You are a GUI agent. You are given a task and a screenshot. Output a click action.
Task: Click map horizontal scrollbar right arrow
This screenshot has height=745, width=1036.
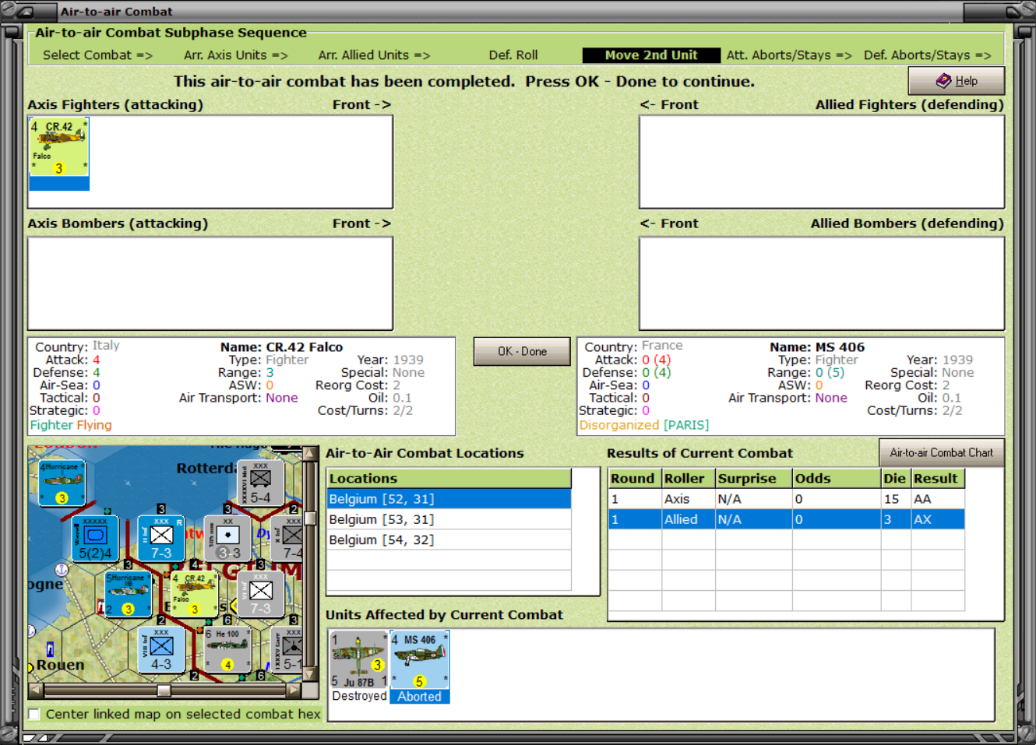click(x=294, y=690)
